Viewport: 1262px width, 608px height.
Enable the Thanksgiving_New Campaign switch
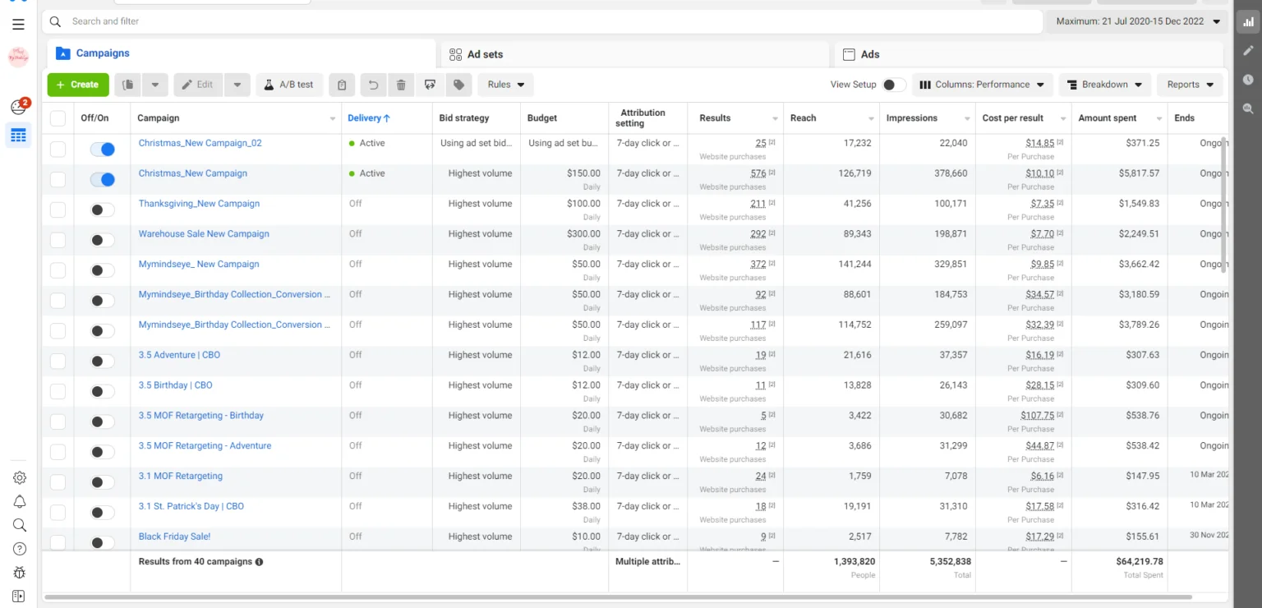pyautogui.click(x=102, y=210)
